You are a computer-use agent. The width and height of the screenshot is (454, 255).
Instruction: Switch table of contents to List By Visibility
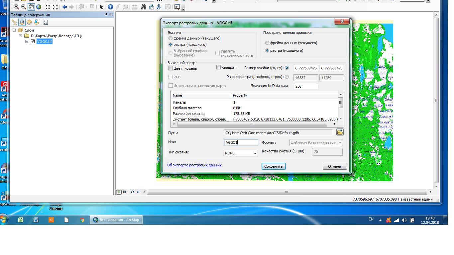tap(29, 22)
